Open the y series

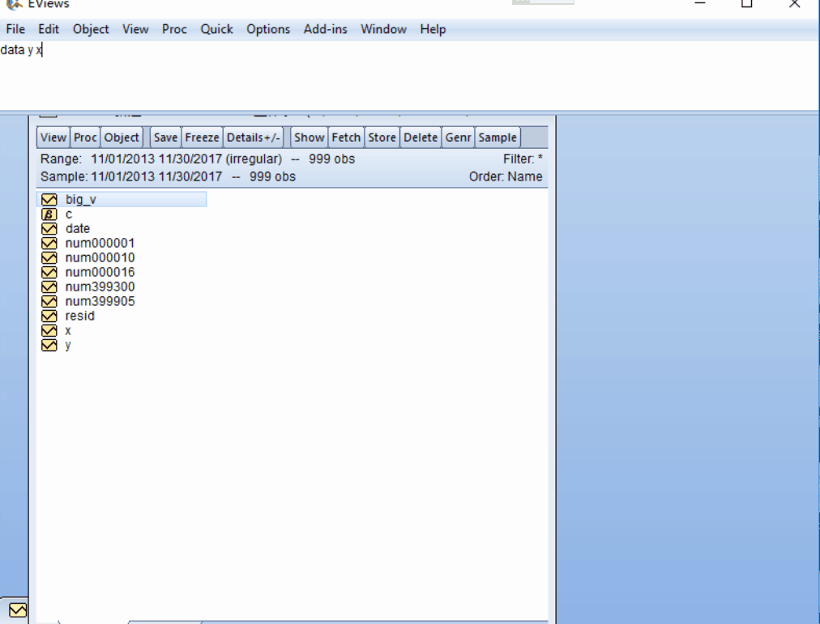pyautogui.click(x=67, y=345)
